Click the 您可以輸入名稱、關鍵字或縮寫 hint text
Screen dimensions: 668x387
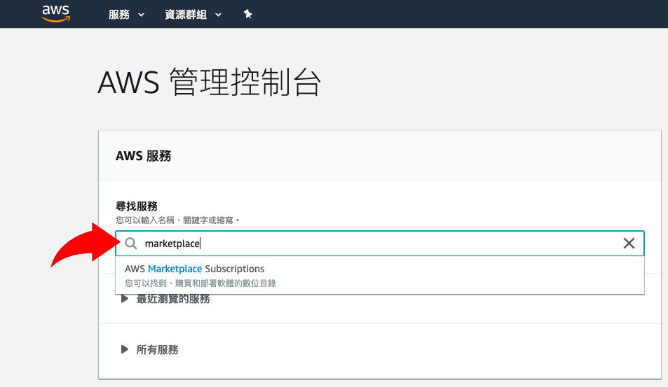click(x=177, y=220)
